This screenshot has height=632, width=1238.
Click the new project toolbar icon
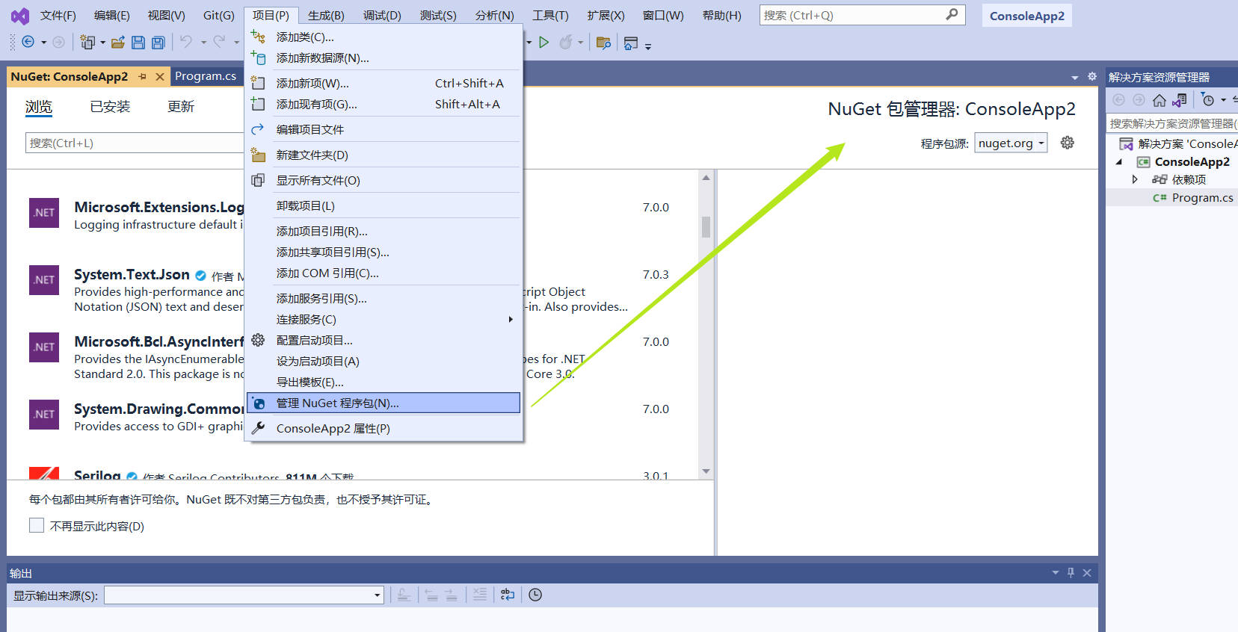87,43
